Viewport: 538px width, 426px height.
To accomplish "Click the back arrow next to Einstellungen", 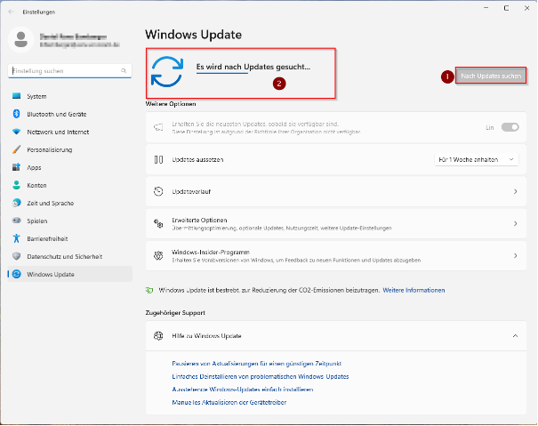I will [x=11, y=12].
